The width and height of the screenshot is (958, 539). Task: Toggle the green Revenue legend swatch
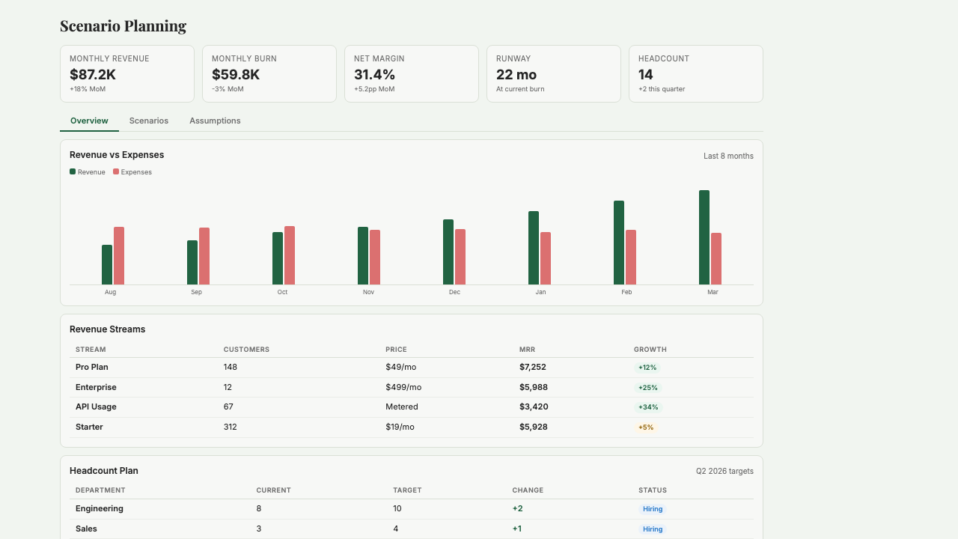pyautogui.click(x=73, y=172)
